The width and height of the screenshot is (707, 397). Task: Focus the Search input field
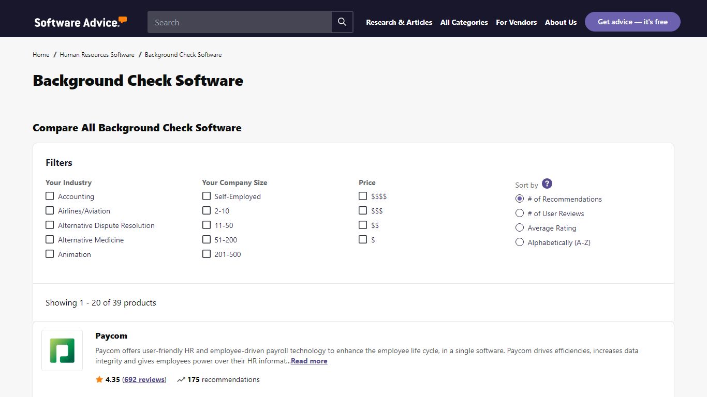click(x=240, y=22)
